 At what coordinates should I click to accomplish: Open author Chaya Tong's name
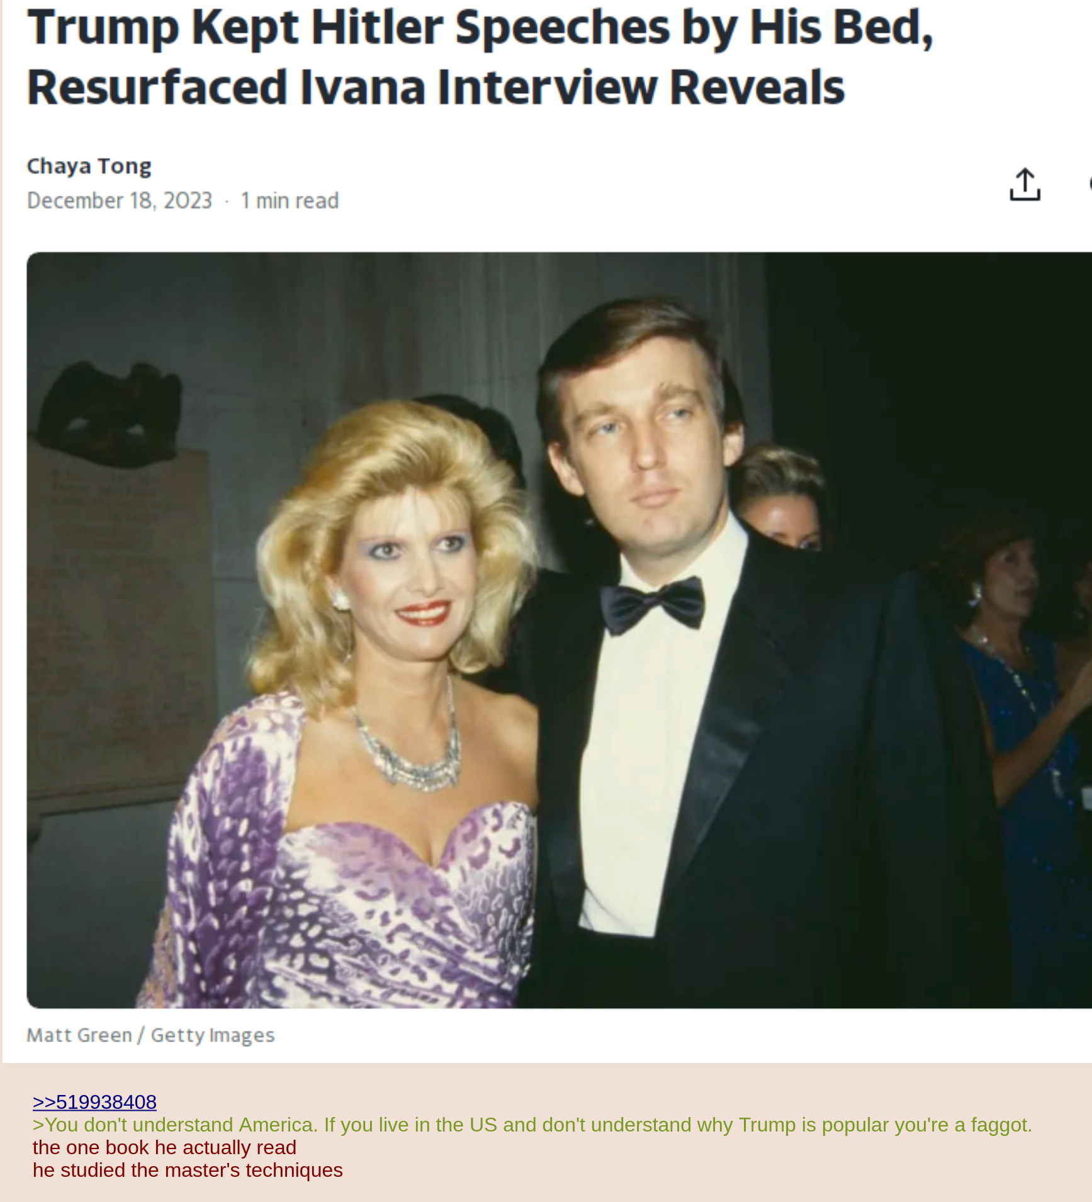(x=89, y=166)
